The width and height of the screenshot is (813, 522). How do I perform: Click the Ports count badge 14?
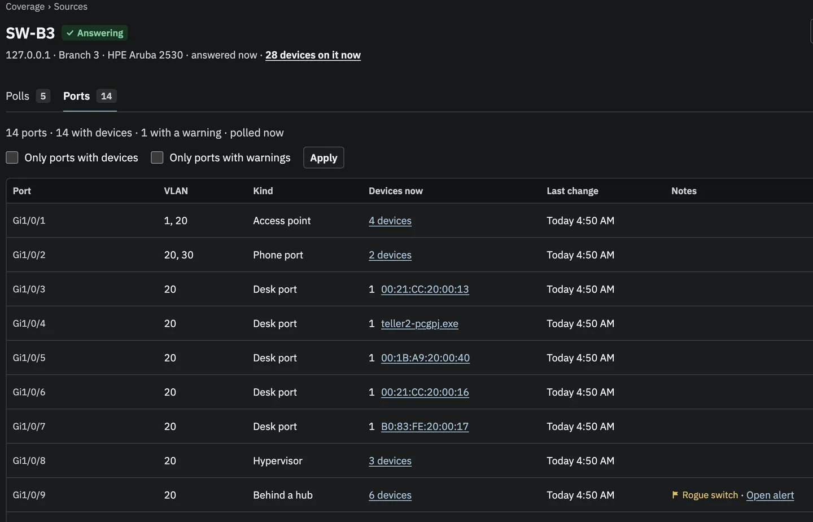point(106,96)
